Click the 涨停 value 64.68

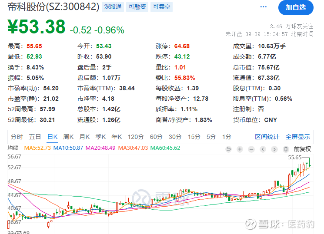[x=182, y=46]
